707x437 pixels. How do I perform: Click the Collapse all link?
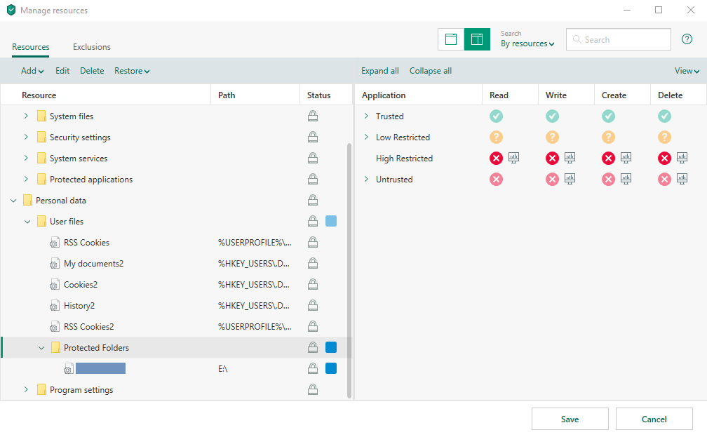point(430,71)
